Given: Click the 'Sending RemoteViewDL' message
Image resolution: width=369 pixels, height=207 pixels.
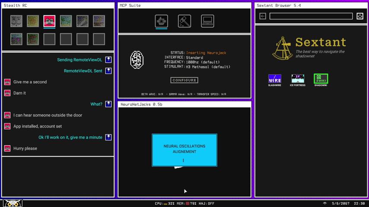Looking at the screenshot, I should click(80, 60).
